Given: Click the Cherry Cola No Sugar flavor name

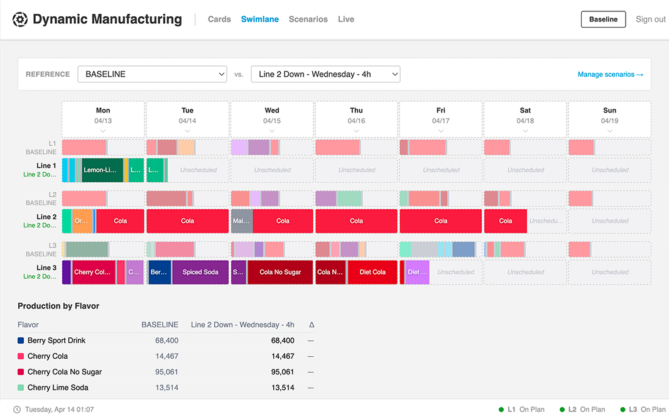Looking at the screenshot, I should tap(65, 372).
